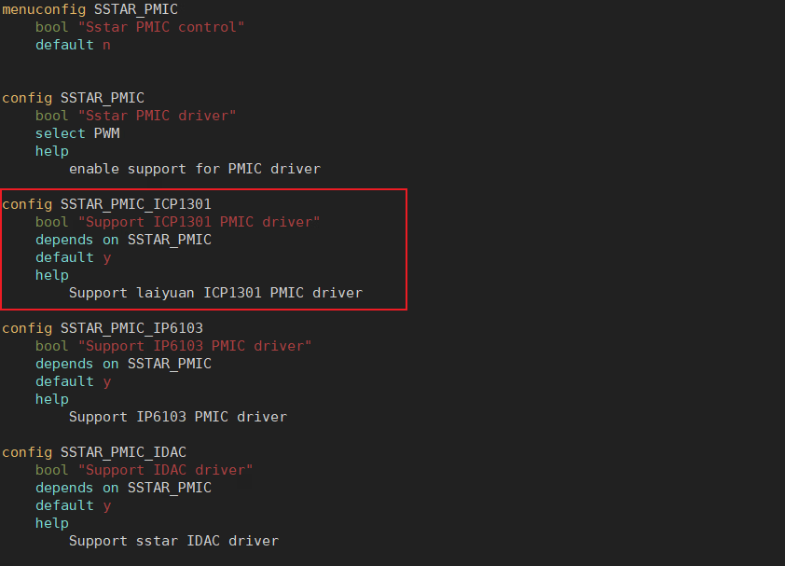Image resolution: width=785 pixels, height=566 pixels.
Task: Click the menuconfig keyword on the first line
Action: 44,9
